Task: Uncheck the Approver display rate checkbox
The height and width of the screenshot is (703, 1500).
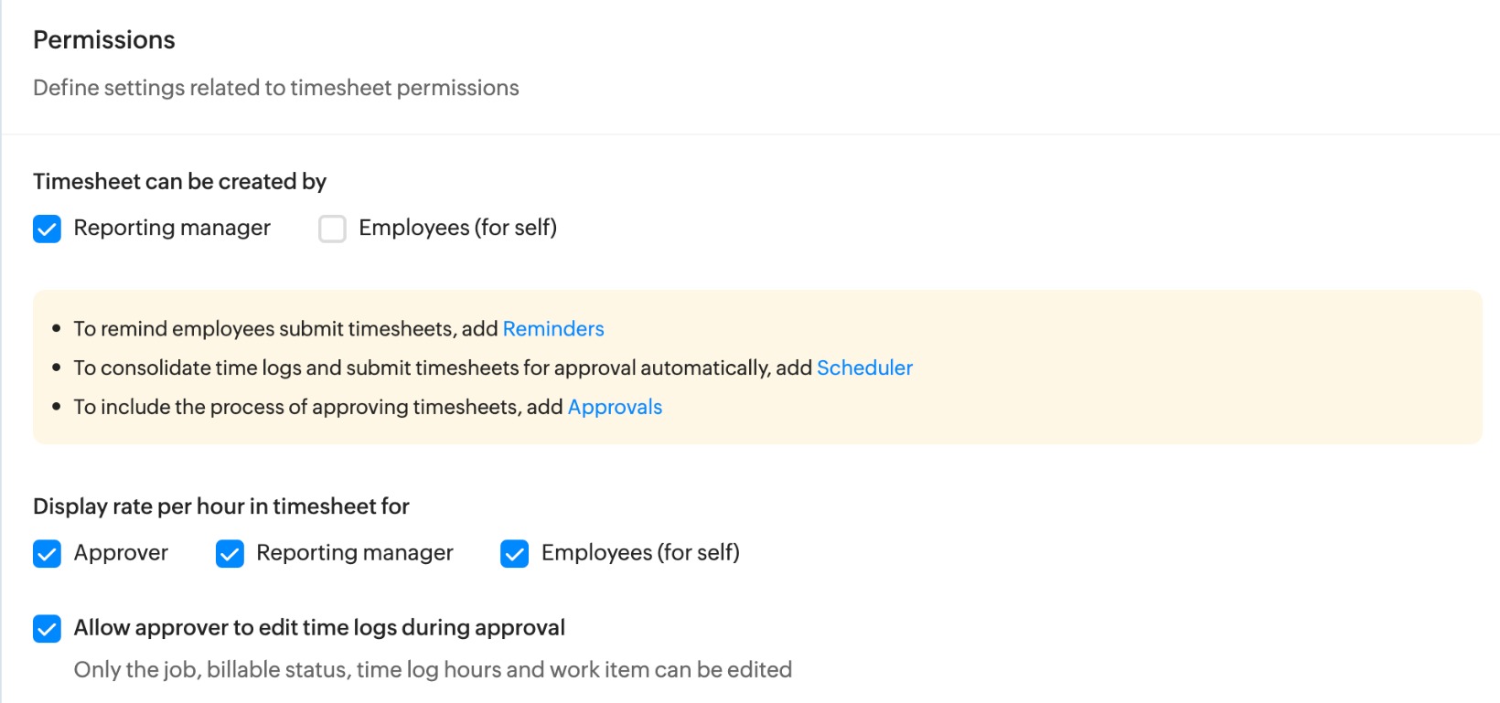Action: [x=47, y=554]
